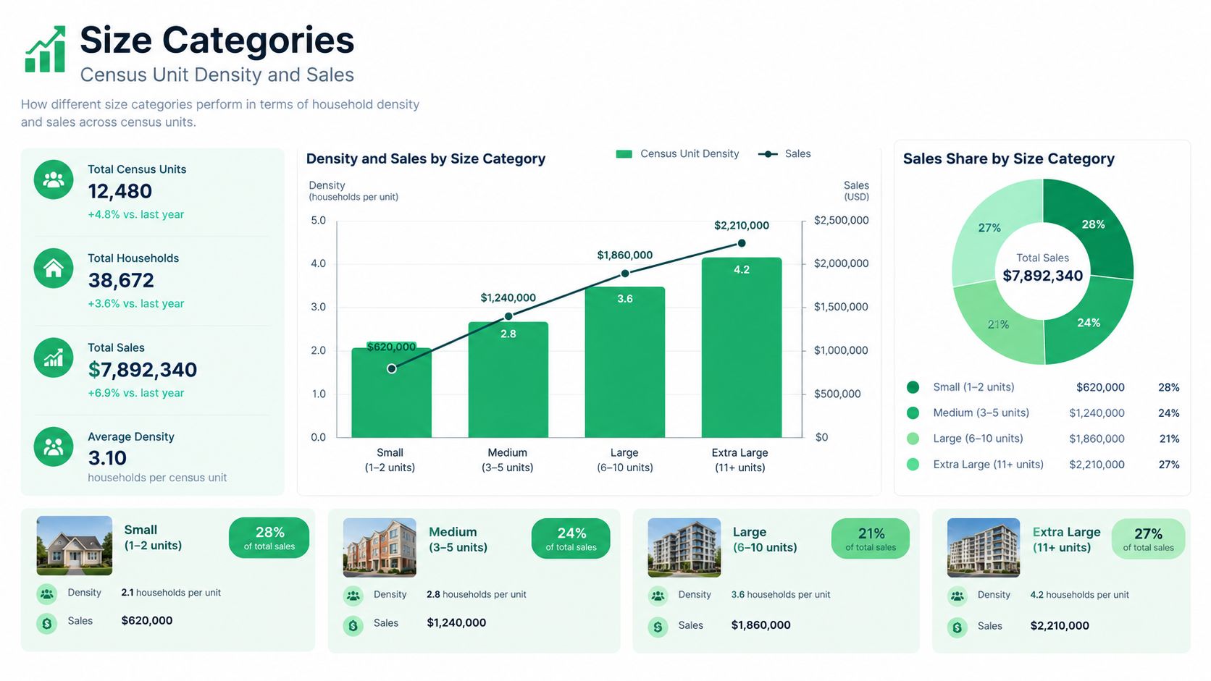Click the Sales line point at $620,000
Screen dimensions: 1211x681
(392, 369)
